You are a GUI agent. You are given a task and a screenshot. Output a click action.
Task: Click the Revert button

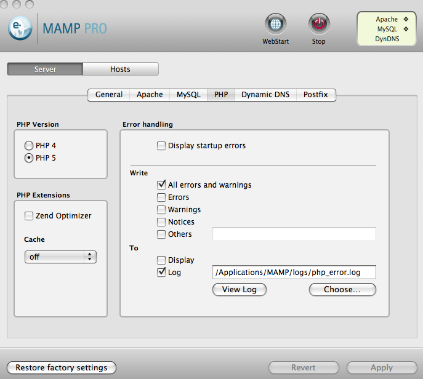[304, 368]
